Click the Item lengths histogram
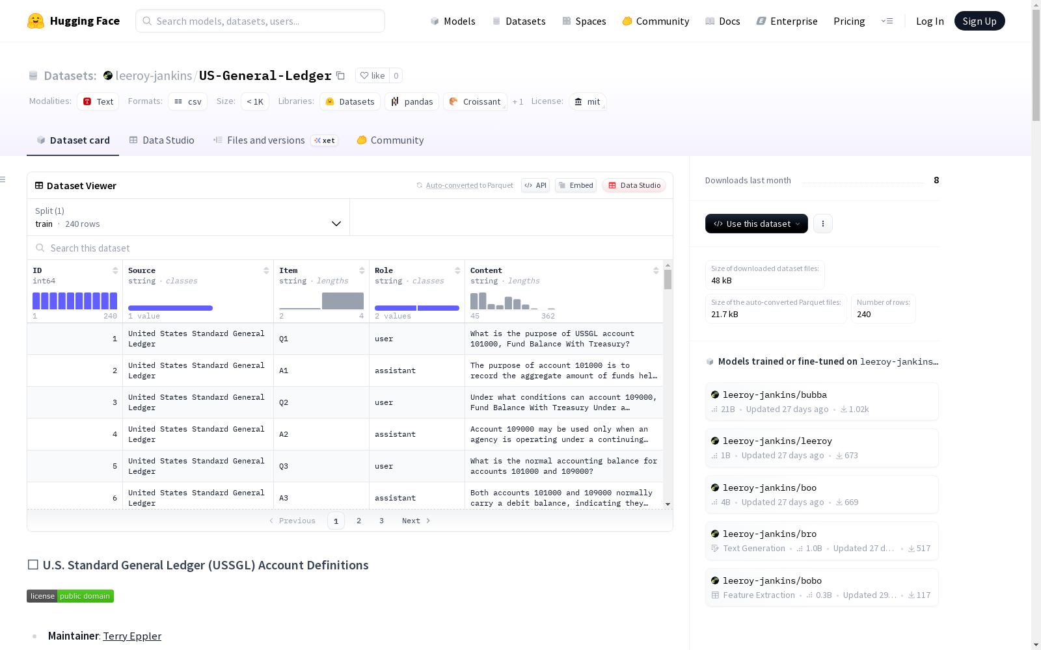1041x650 pixels. 321,301
